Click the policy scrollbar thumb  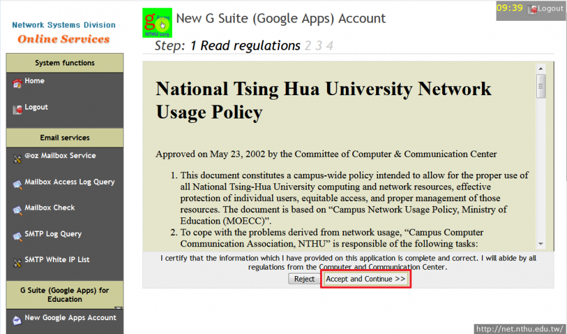coord(541,86)
